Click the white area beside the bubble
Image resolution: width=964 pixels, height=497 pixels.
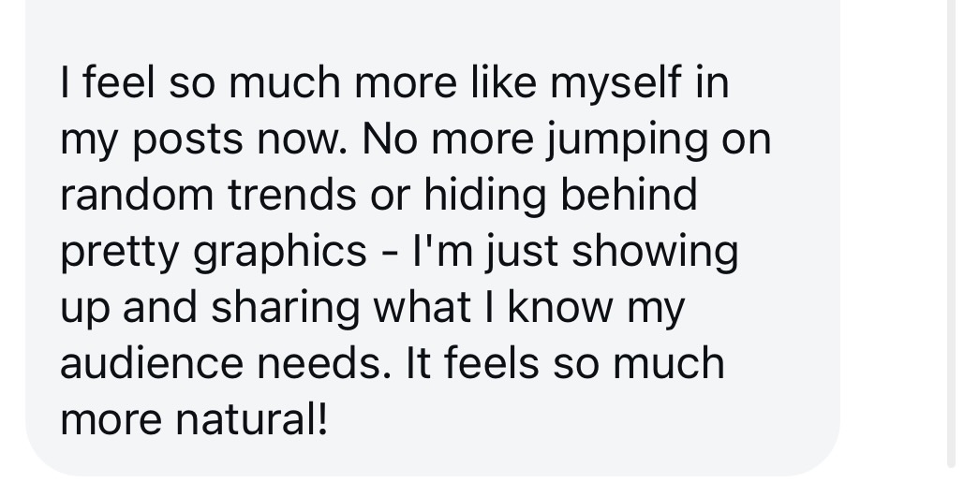pos(894,246)
